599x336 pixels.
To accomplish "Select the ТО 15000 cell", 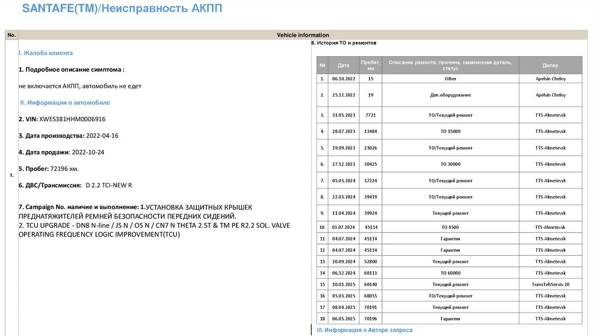I will coord(450,132).
